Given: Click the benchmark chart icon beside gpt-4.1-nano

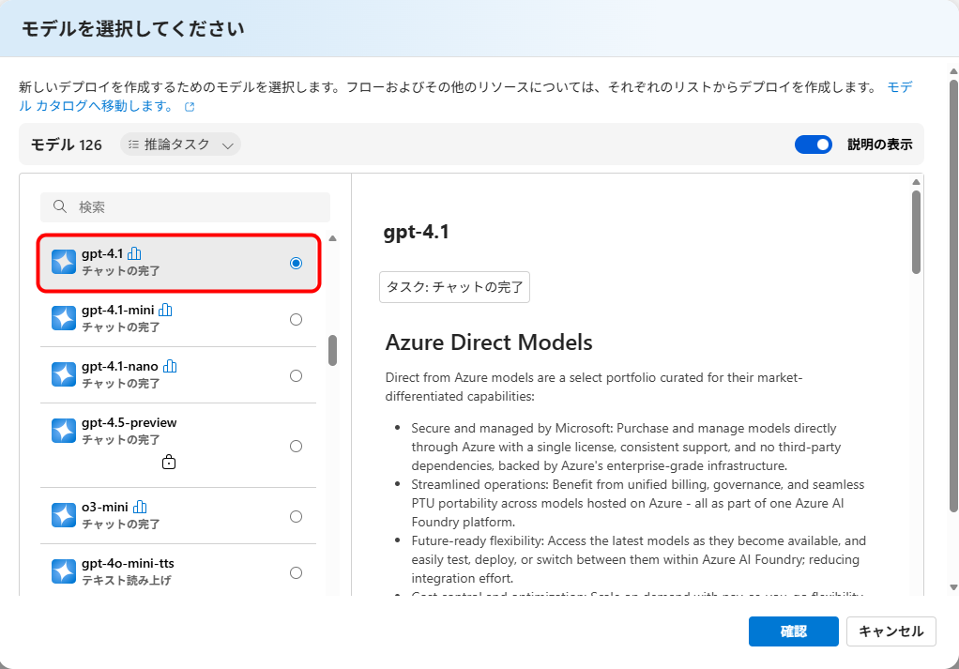Looking at the screenshot, I should 170,366.
